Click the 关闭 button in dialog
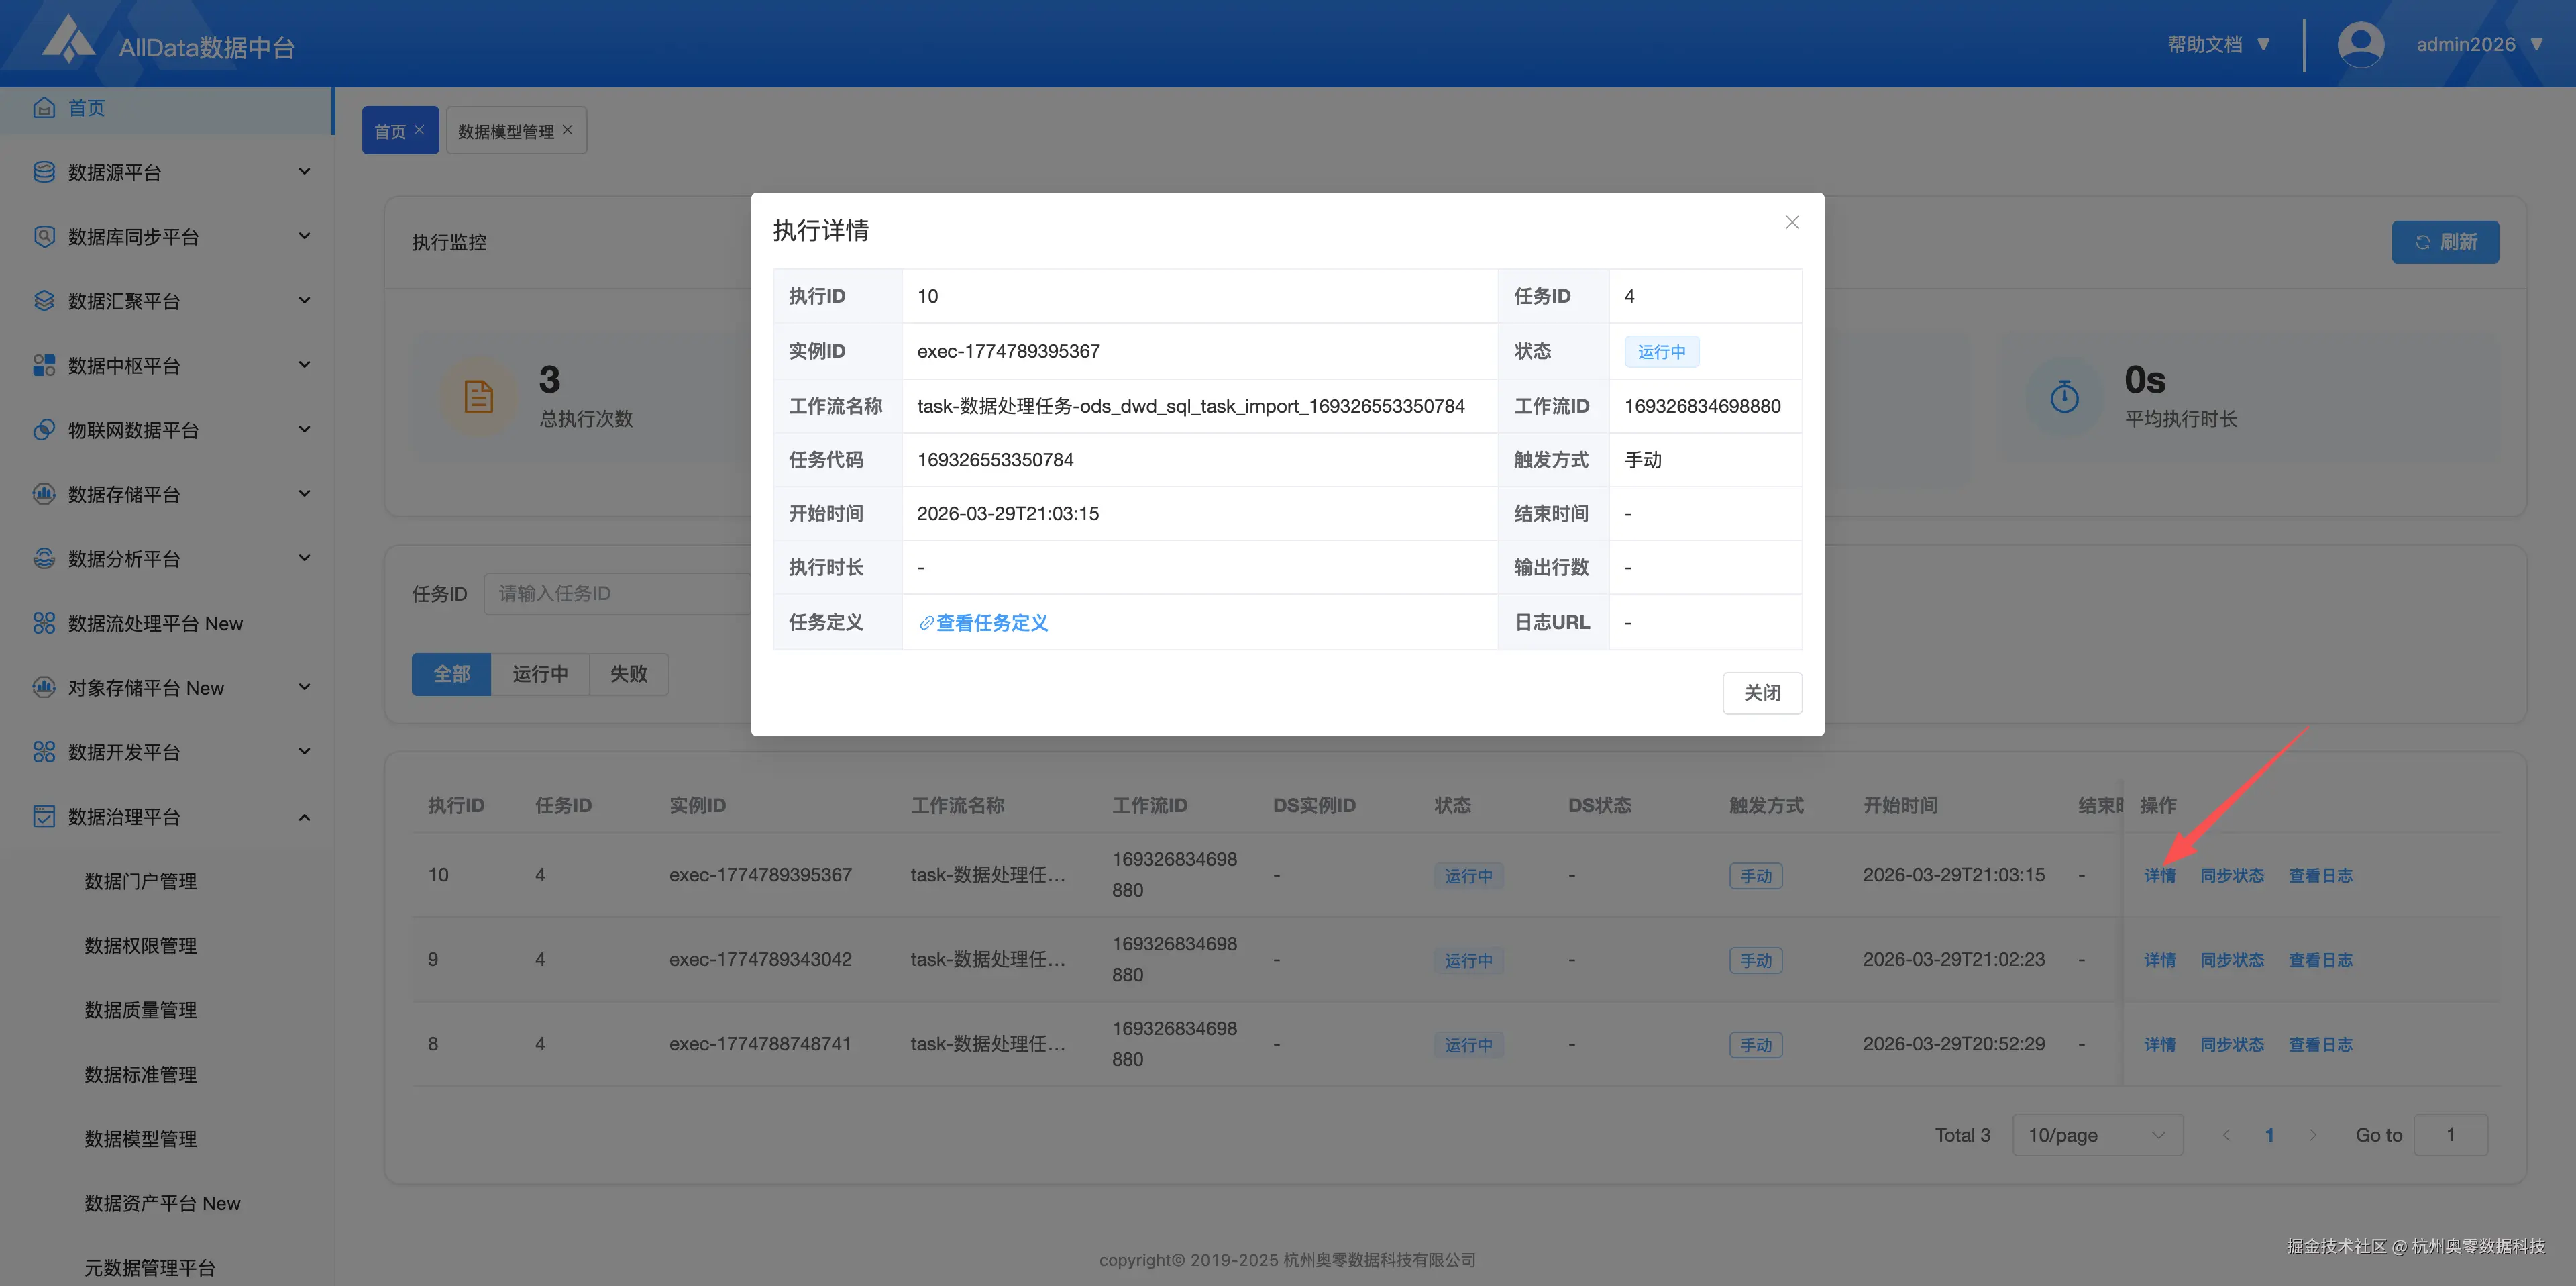Image resolution: width=2576 pixels, height=1286 pixels. pos(1761,693)
